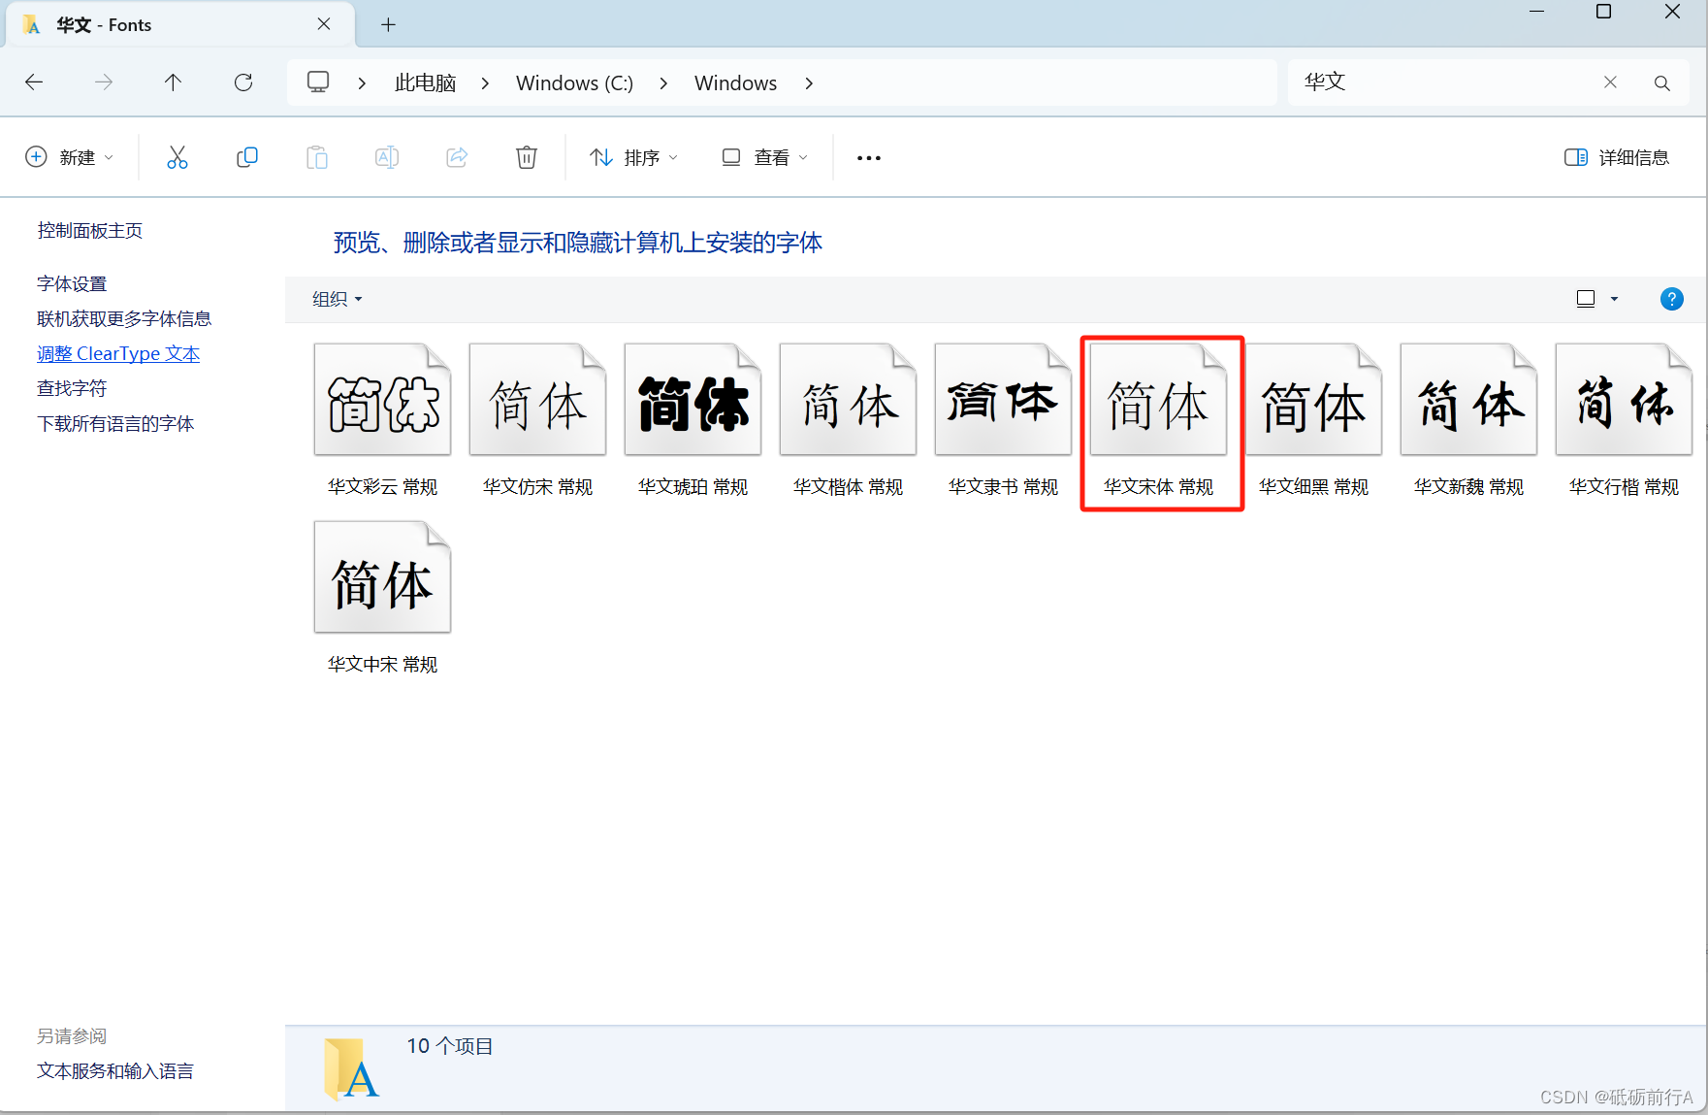
Task: Expand the chevron after Windows breadcrumb
Action: tap(809, 83)
